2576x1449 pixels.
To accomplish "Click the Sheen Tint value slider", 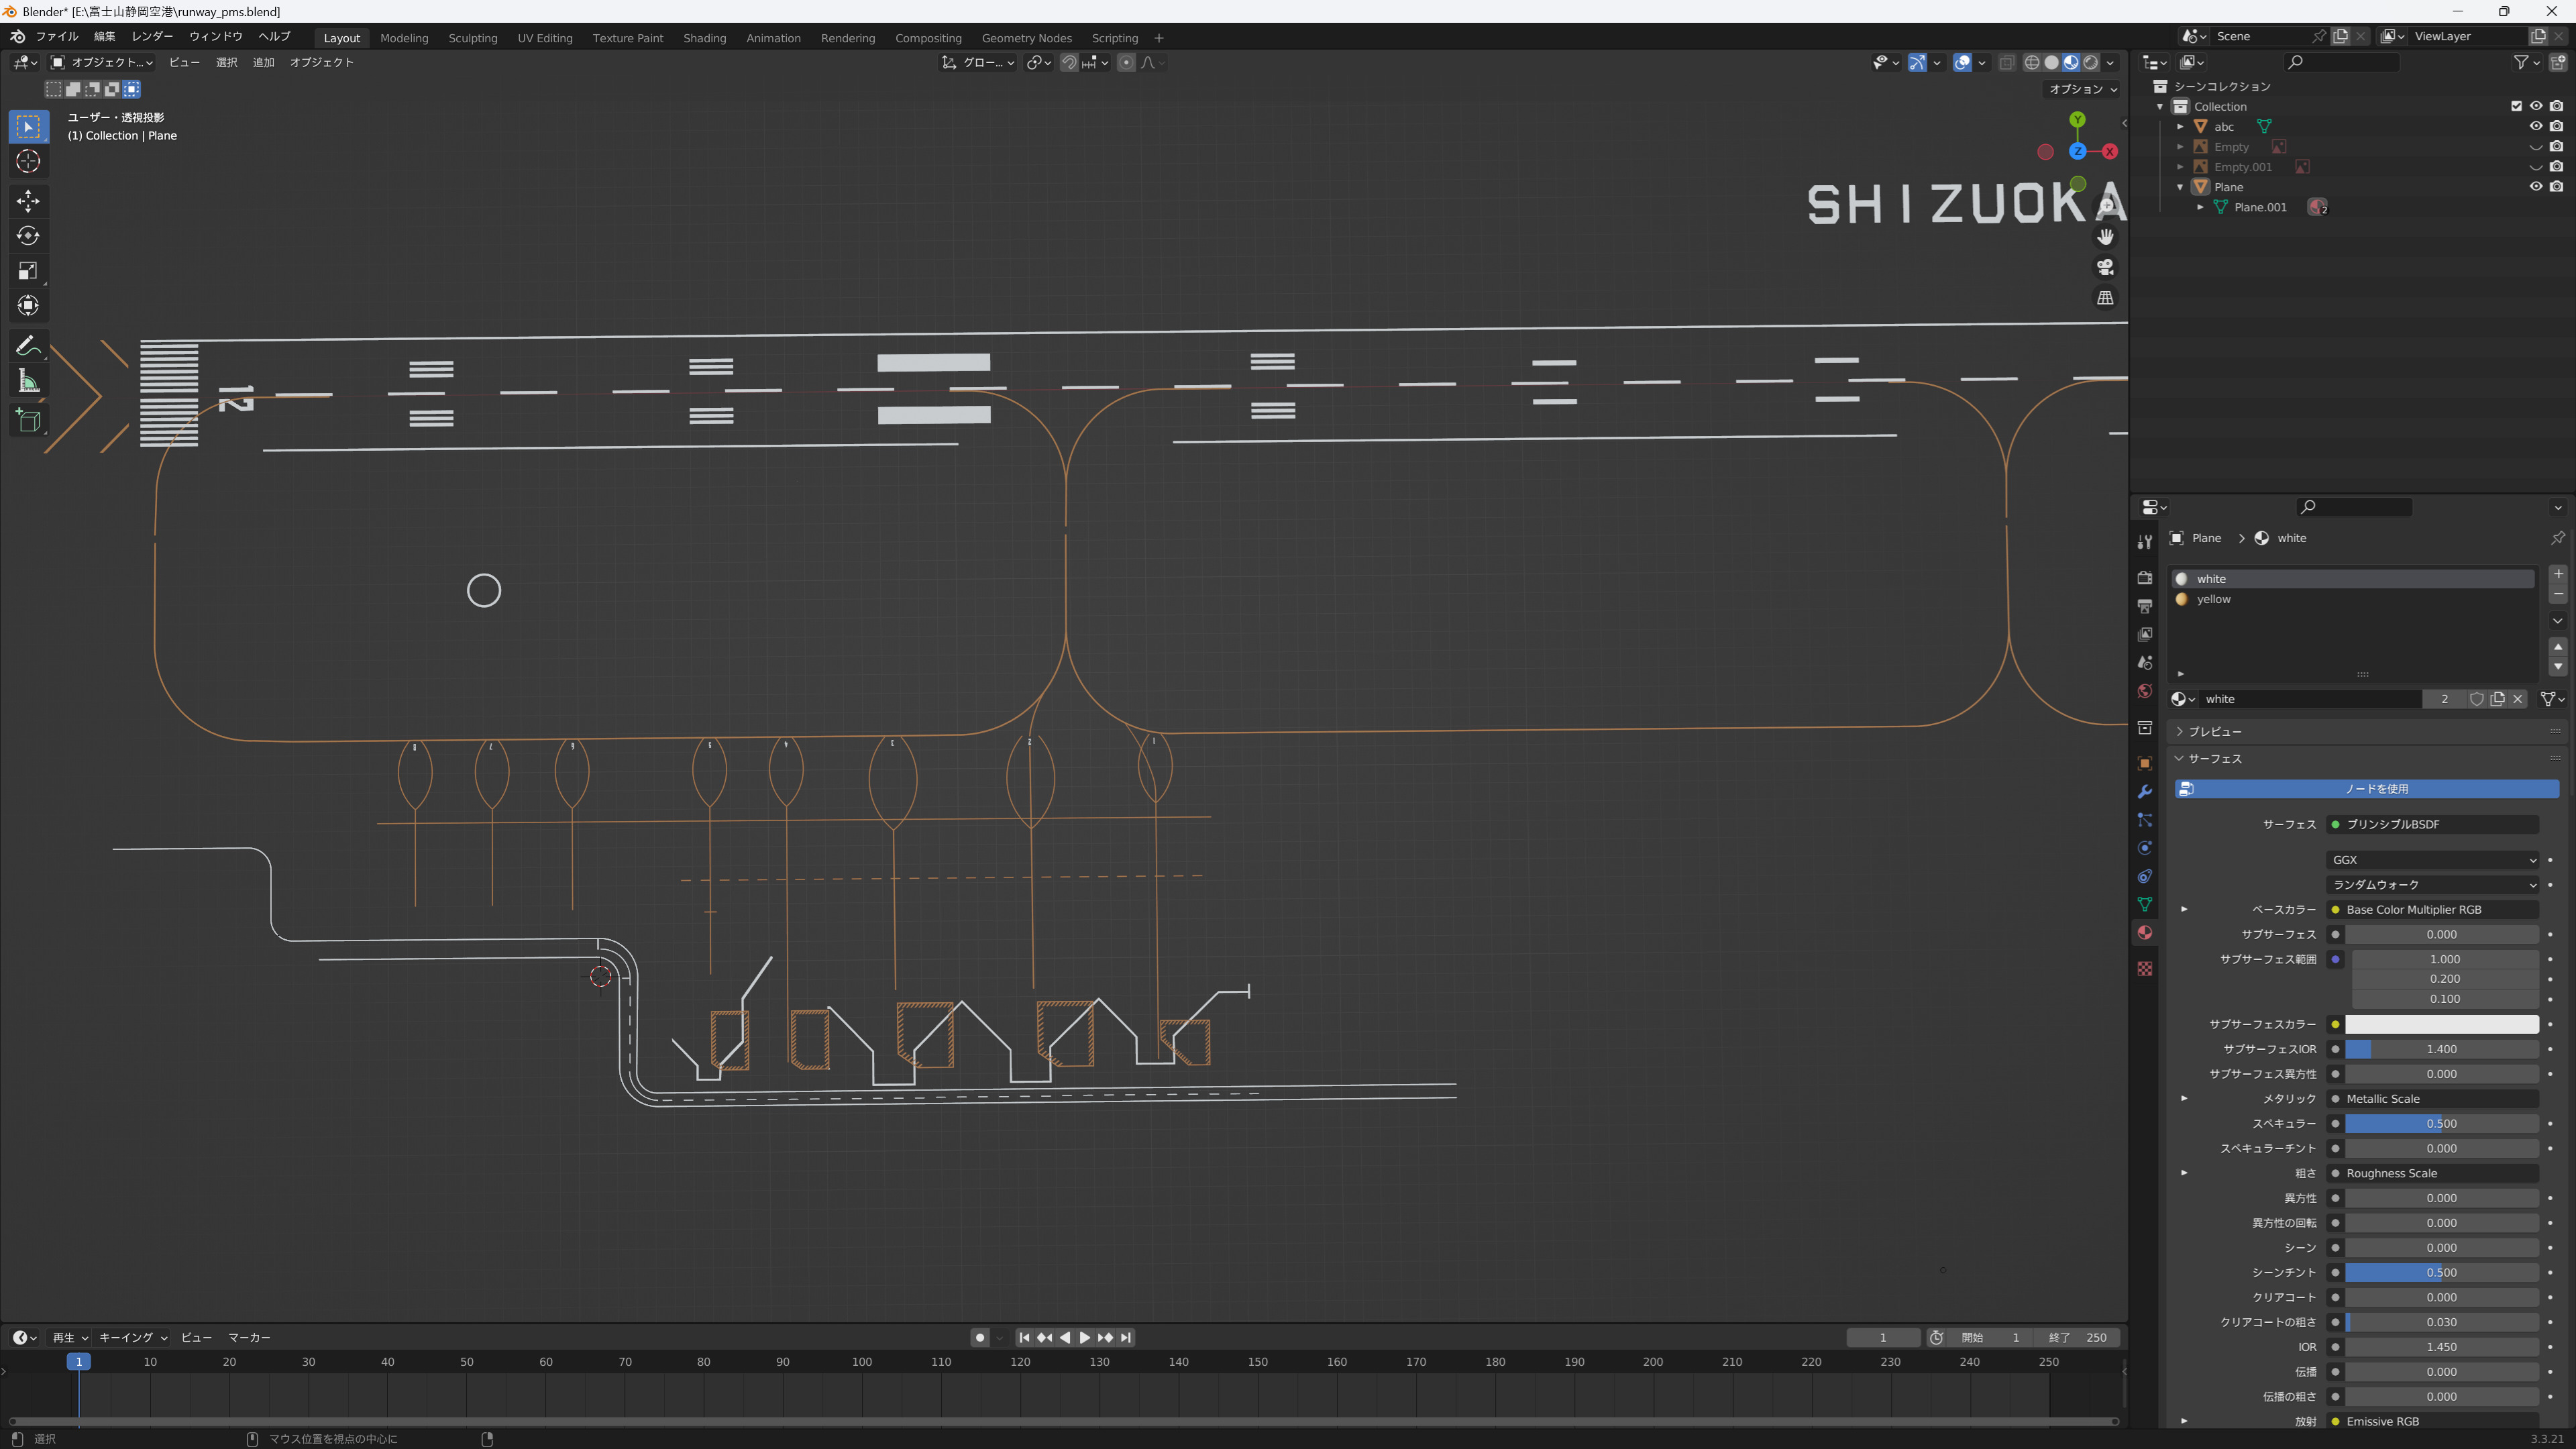I will [x=2441, y=1273].
